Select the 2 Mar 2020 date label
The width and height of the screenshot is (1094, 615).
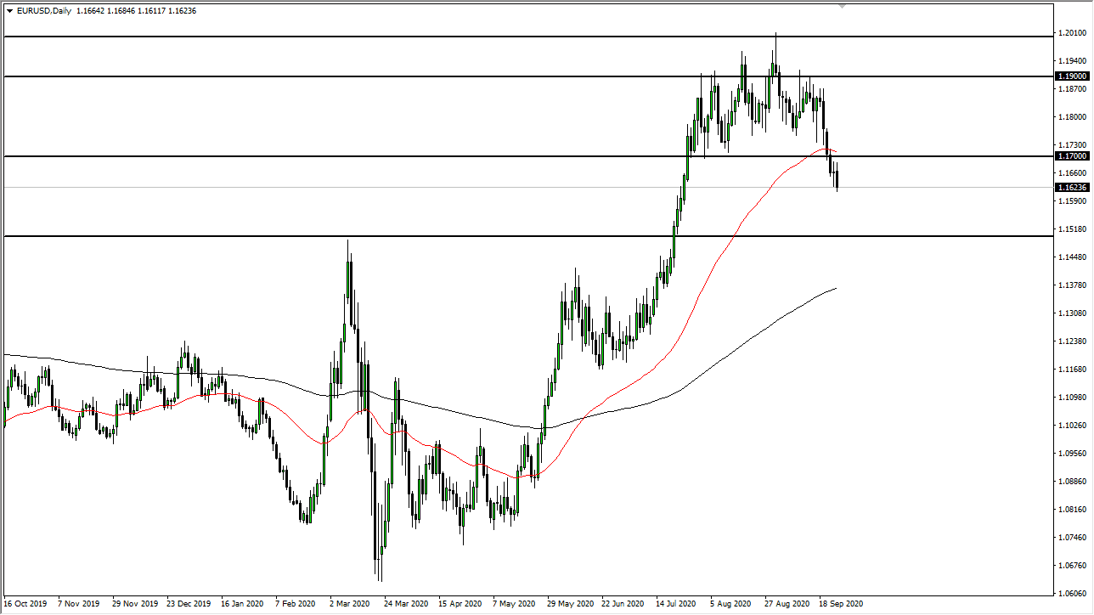tap(348, 603)
